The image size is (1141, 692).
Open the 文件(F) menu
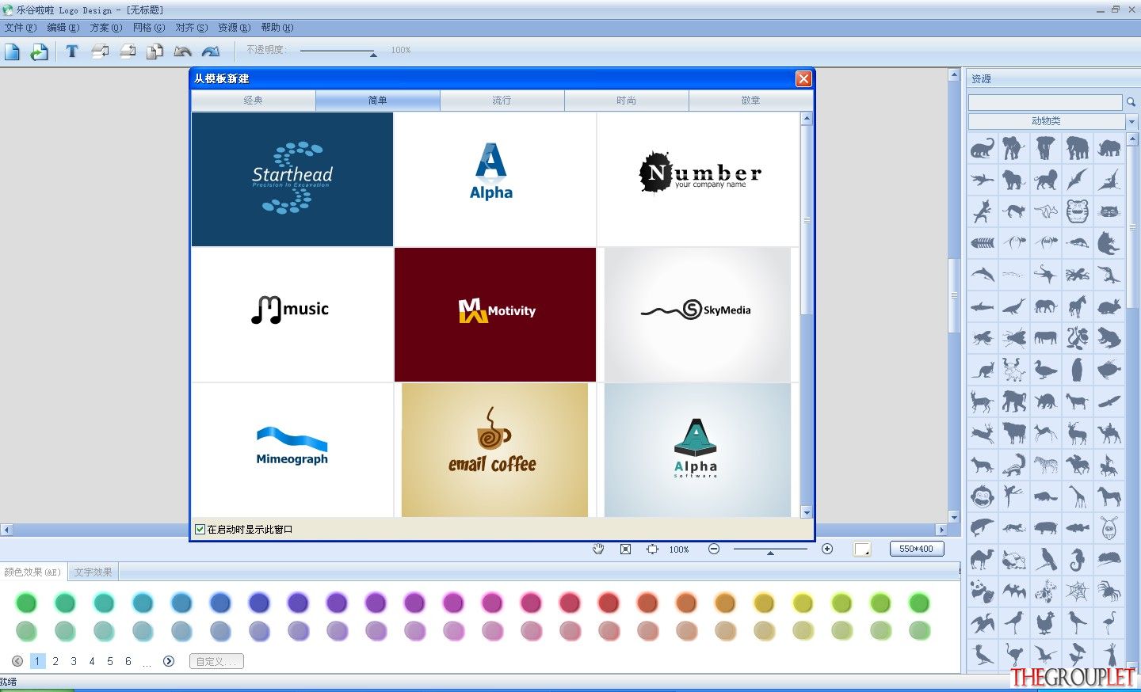(x=21, y=28)
